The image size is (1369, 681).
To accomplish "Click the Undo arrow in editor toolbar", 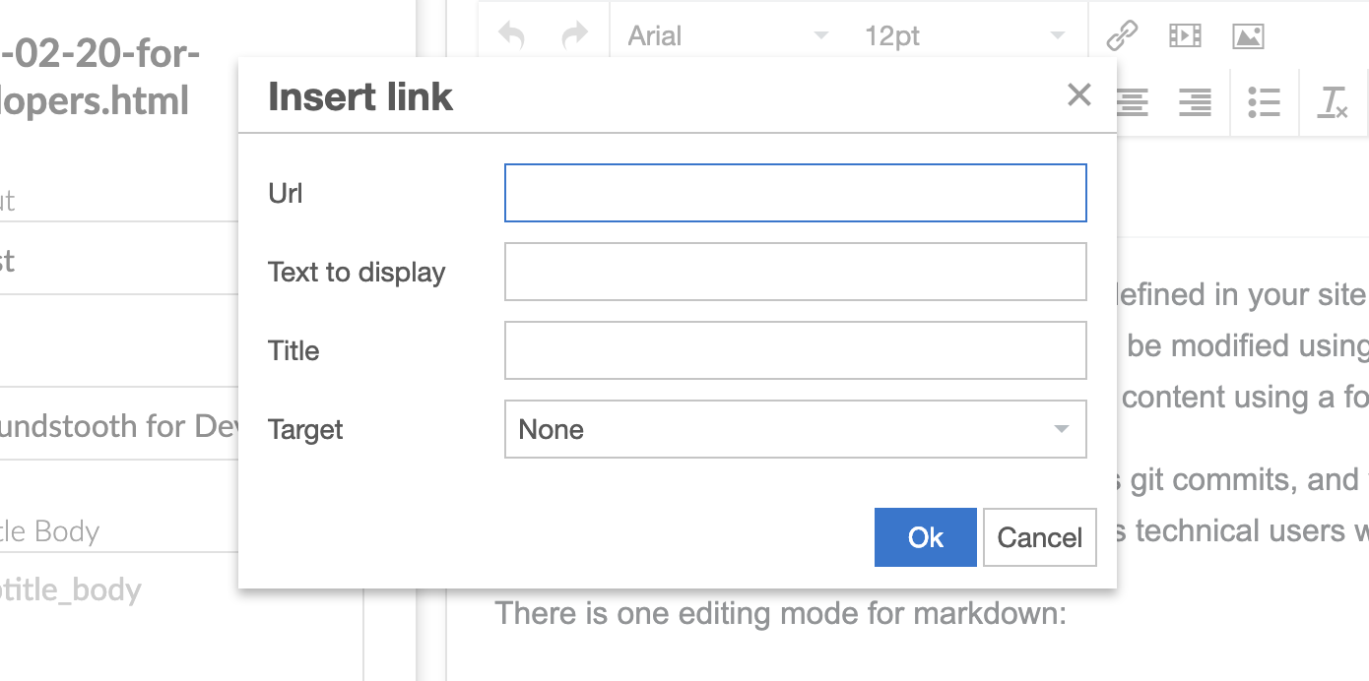I will pyautogui.click(x=512, y=36).
